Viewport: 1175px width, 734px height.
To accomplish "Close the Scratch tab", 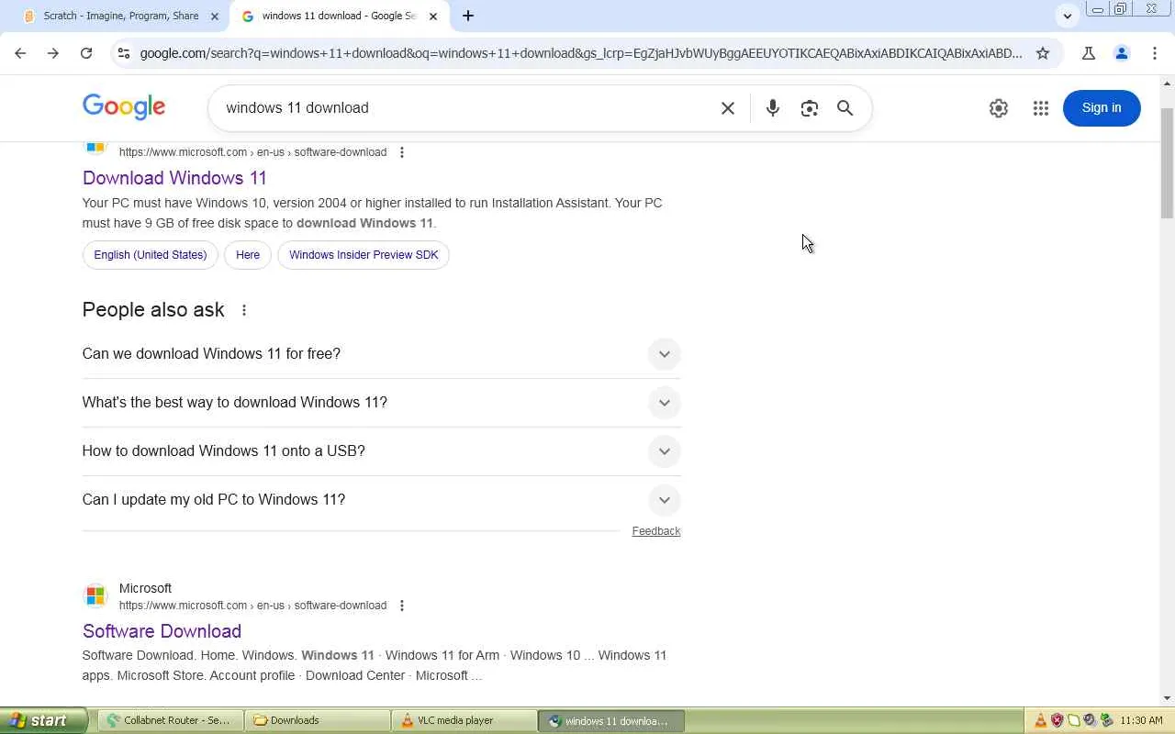I will [x=215, y=16].
